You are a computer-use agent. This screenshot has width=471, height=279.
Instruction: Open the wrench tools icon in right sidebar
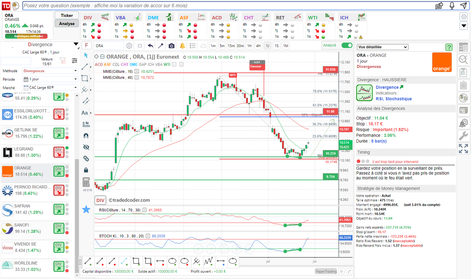click(463, 136)
